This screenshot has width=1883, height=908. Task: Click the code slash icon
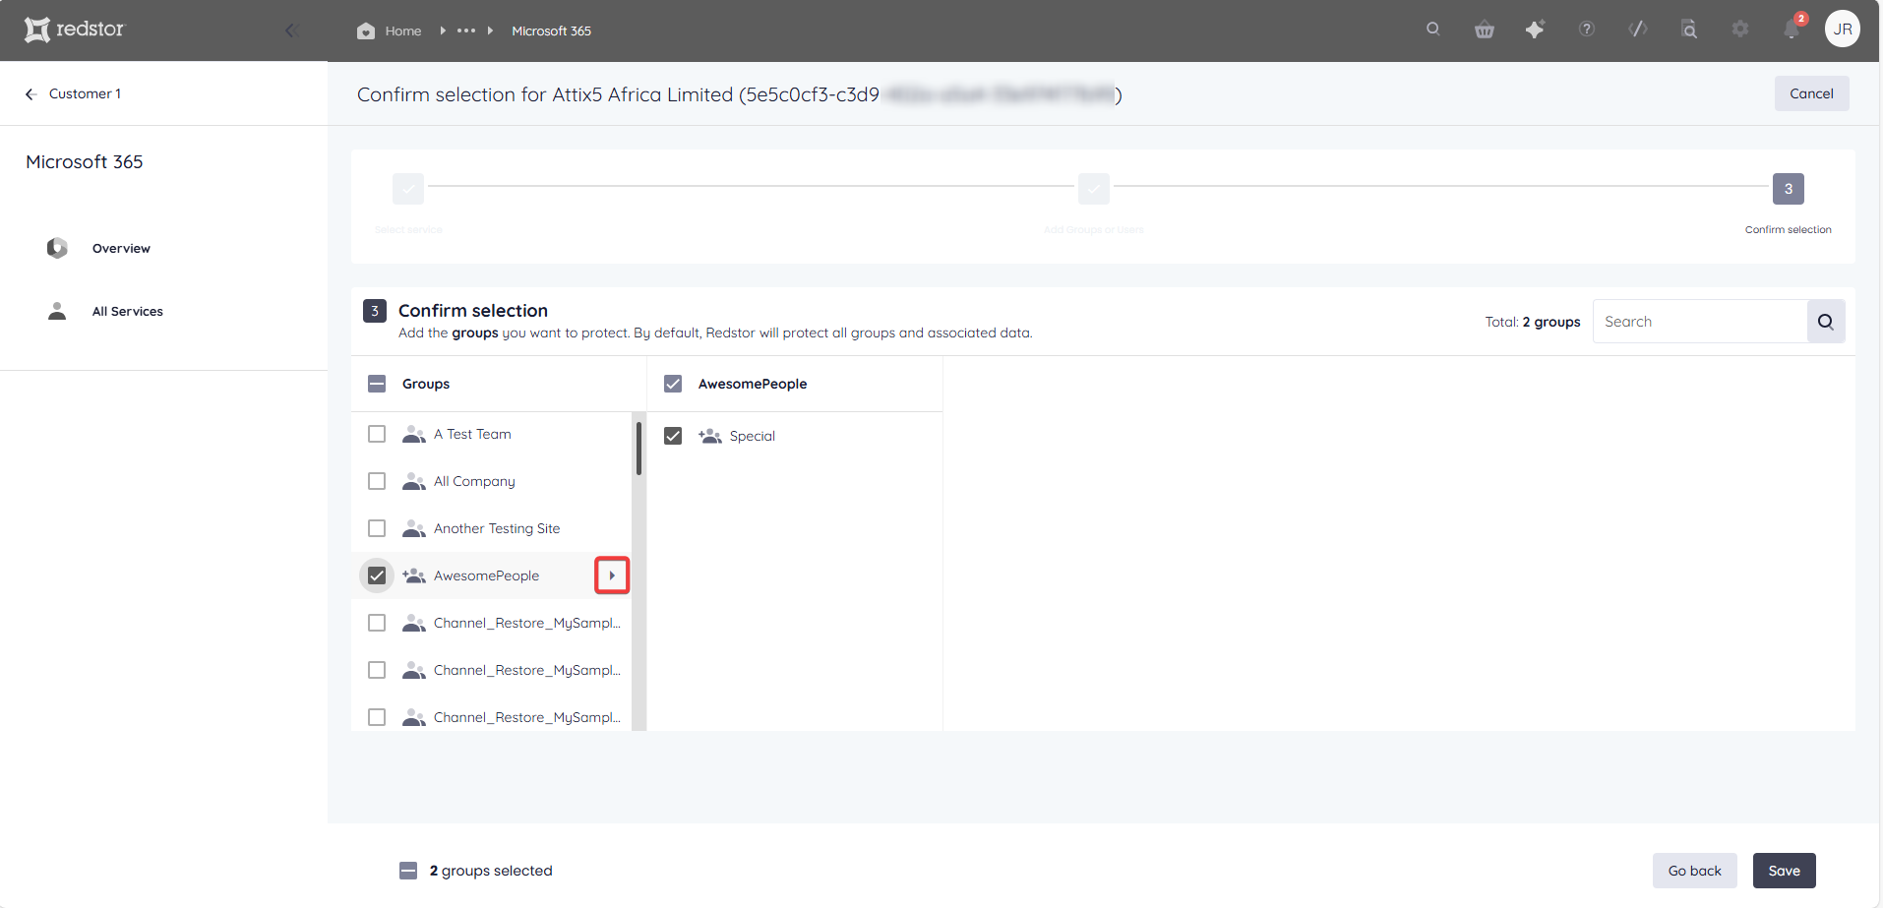[1638, 30]
